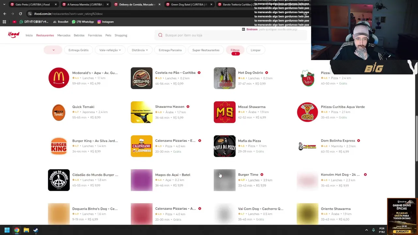418x235 pixels.
Task: Expand the Vale-refeição filter dropdown
Action: tap(110, 50)
